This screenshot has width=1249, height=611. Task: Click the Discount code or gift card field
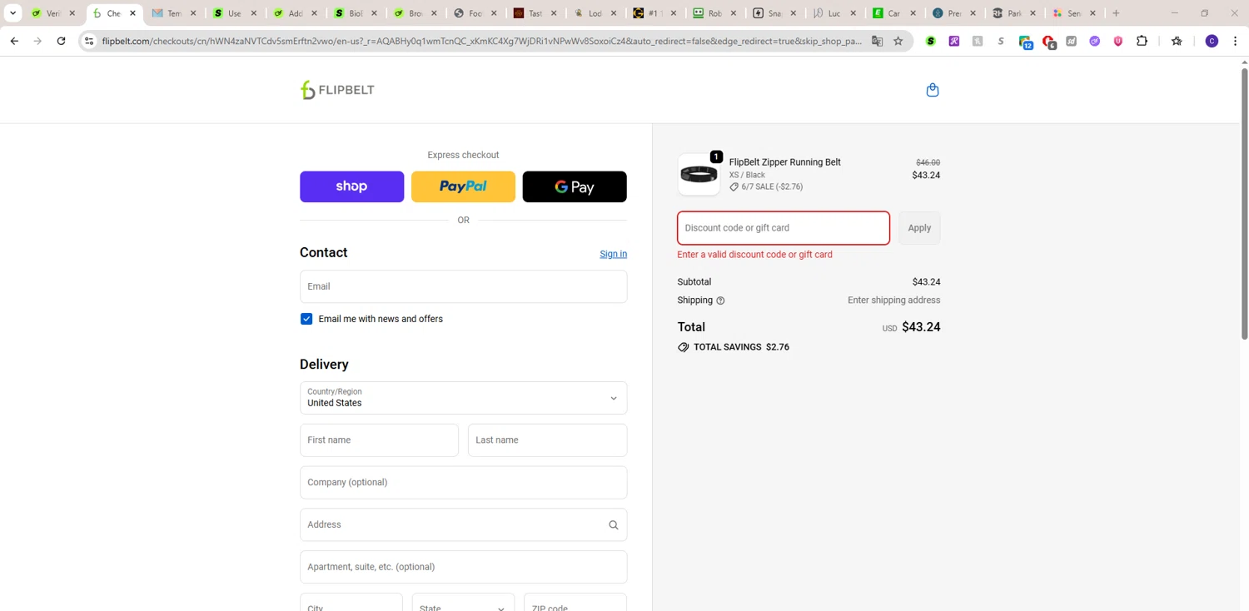click(x=784, y=228)
